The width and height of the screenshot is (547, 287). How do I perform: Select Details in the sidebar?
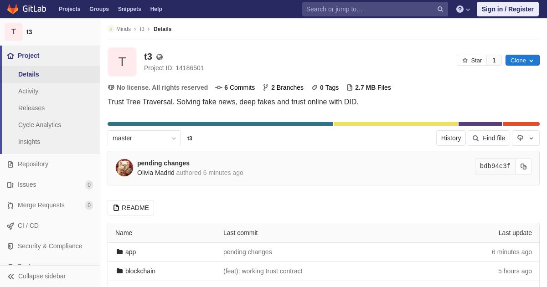point(51,74)
